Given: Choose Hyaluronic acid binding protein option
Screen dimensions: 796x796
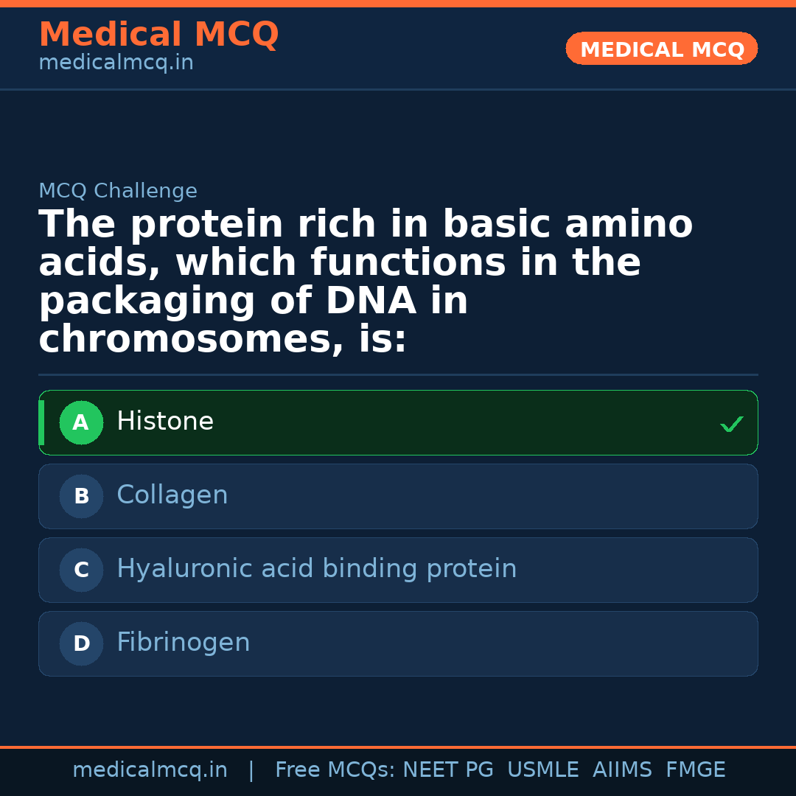Looking at the screenshot, I should [398, 570].
